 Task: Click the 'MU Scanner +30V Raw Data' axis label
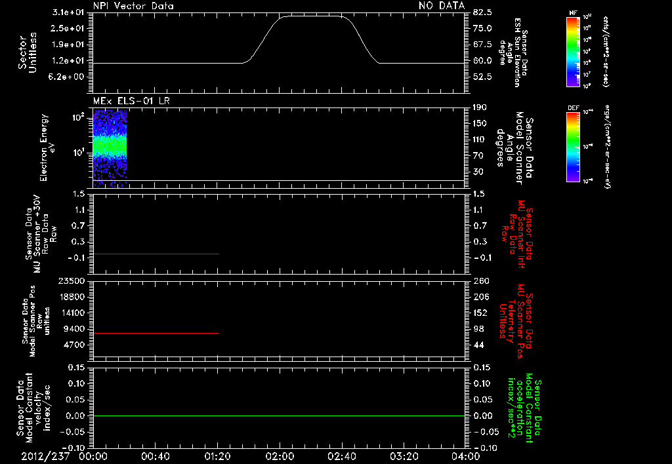(x=41, y=234)
